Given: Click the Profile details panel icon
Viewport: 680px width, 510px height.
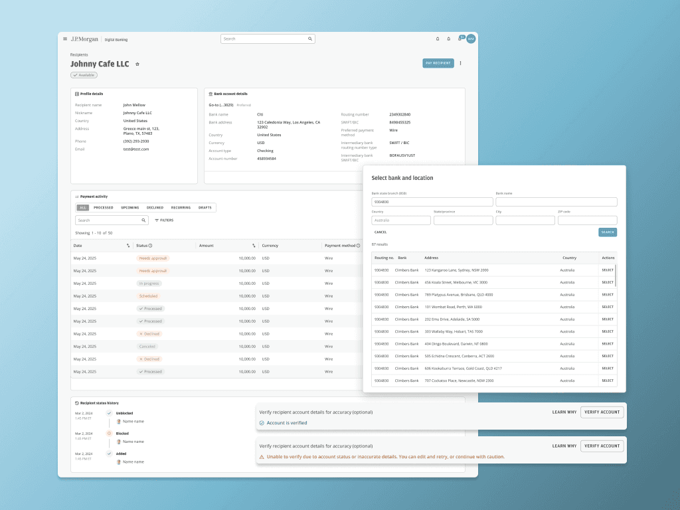Looking at the screenshot, I should pyautogui.click(x=77, y=94).
